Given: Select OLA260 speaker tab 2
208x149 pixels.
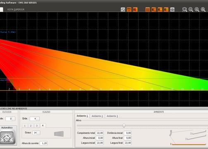Looking at the screenshot, I should pos(31,126).
